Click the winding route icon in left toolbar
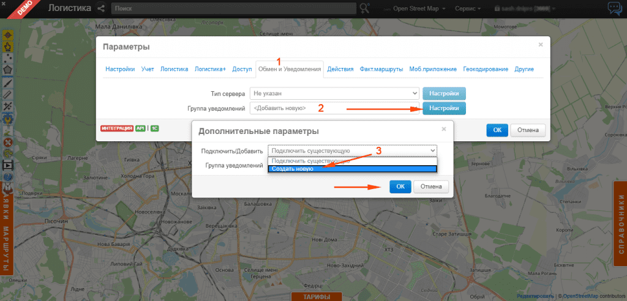 coord(7,130)
